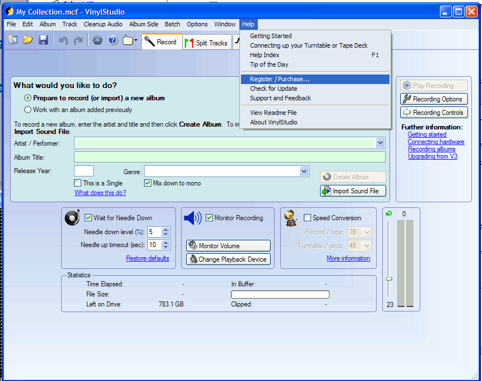This screenshot has height=381, width=482.
Task: Click the Import Sound File button
Action: pos(353,191)
